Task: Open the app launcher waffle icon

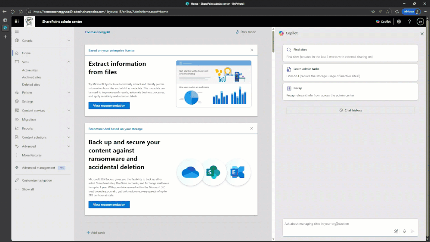Action: 17,22
